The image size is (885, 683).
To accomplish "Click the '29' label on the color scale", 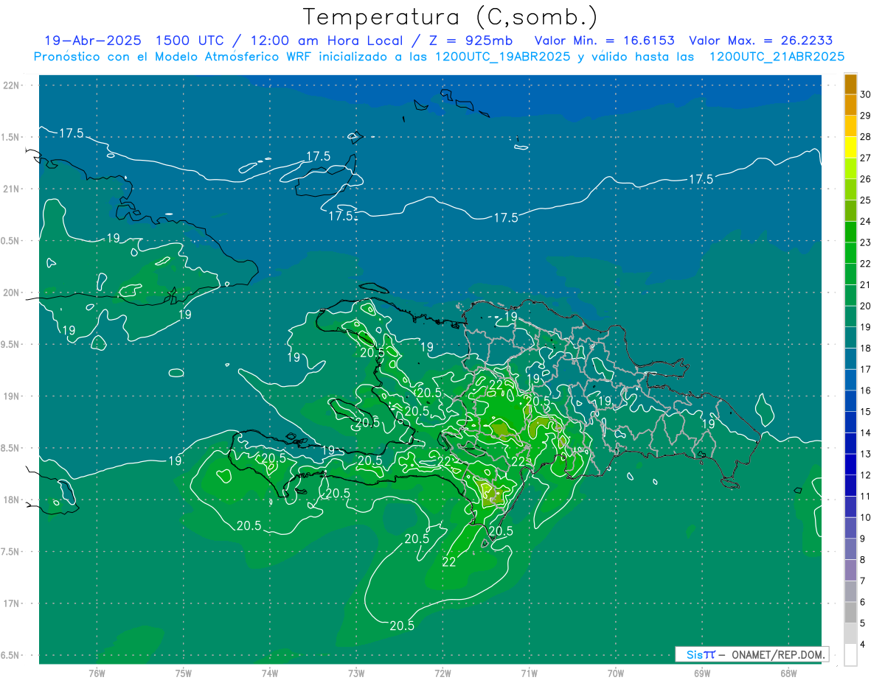I will [866, 116].
